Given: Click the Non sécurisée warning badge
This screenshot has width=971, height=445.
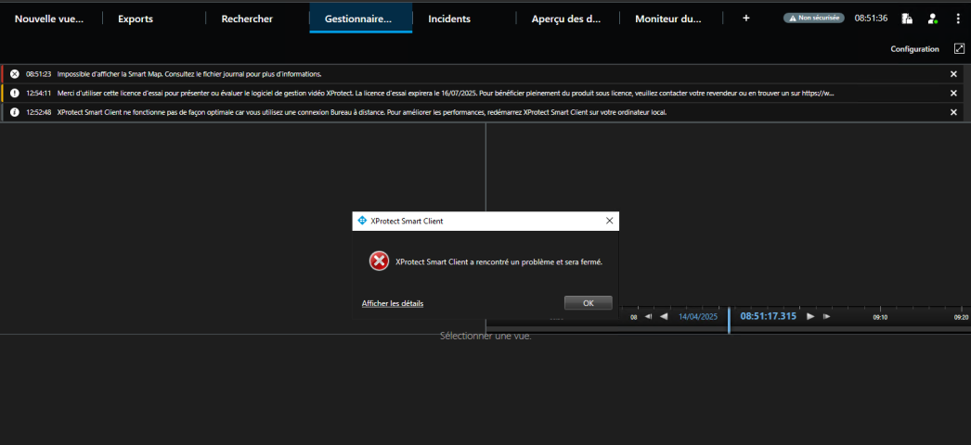Looking at the screenshot, I should point(814,18).
